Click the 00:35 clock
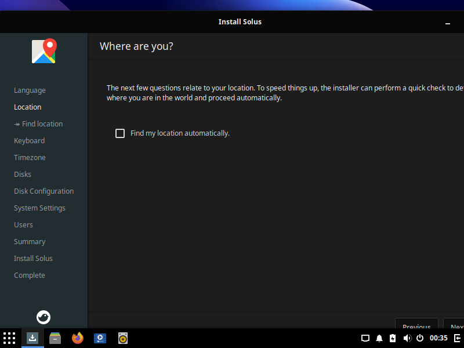This screenshot has height=348, width=464. (x=438, y=338)
